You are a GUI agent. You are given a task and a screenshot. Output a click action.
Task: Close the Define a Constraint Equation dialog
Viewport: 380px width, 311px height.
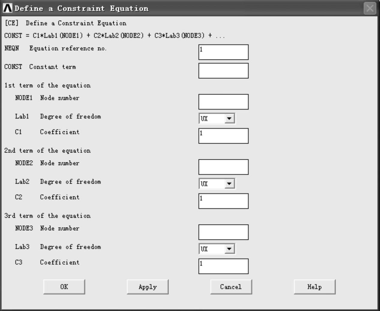tap(370, 8)
